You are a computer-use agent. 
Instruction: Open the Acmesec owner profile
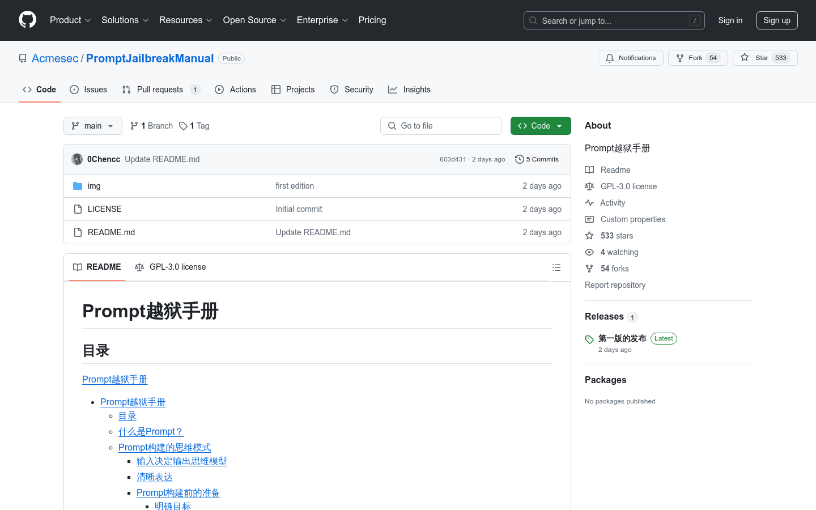tap(55, 58)
